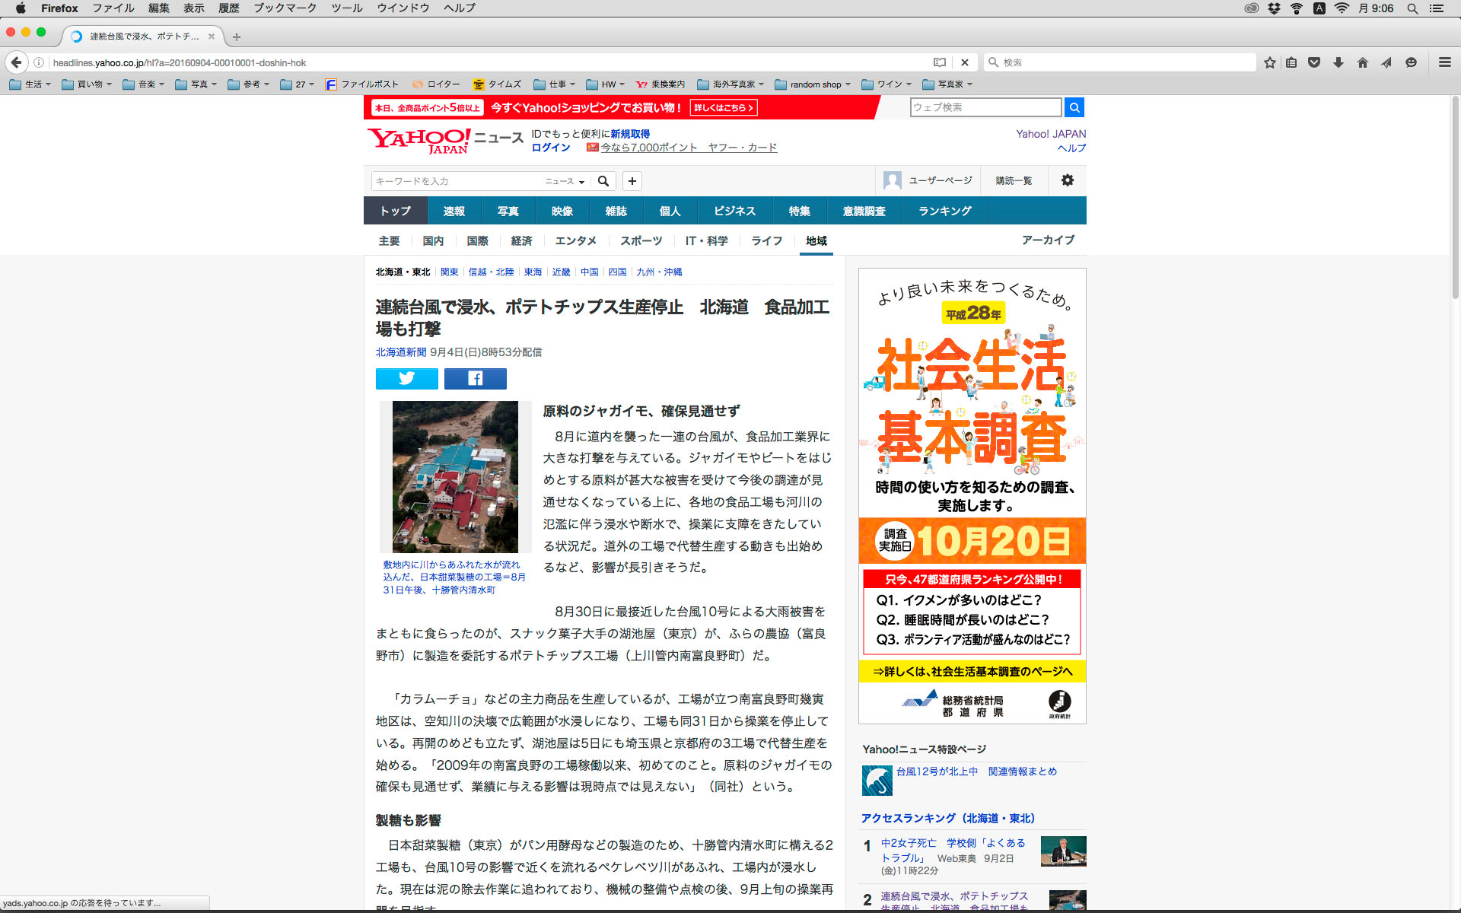The image size is (1461, 913).
Task: Open the downloads arrow icon
Action: click(x=1338, y=62)
